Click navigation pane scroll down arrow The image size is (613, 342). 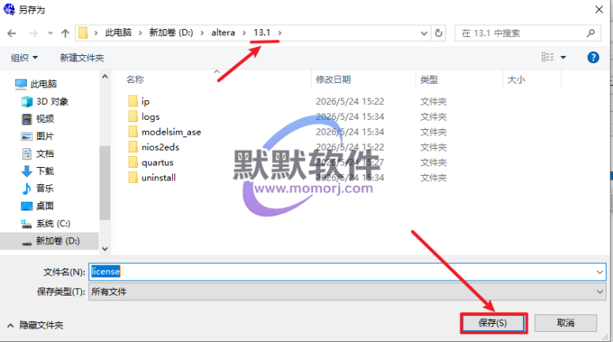pyautogui.click(x=105, y=249)
